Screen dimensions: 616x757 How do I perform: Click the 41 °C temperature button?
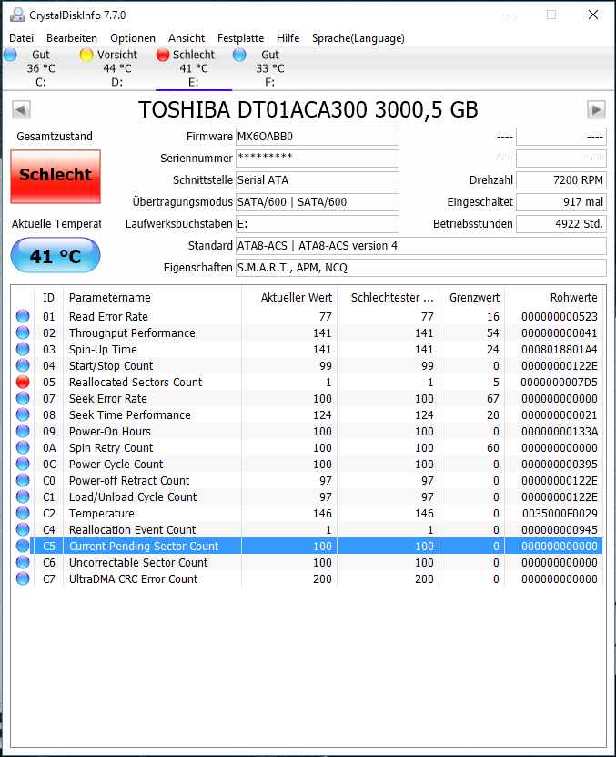[x=56, y=255]
